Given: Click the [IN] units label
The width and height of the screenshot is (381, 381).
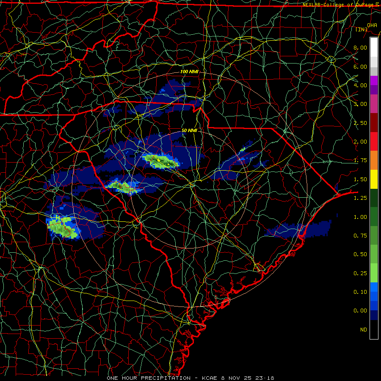Looking at the screenshot, I should click(362, 29).
